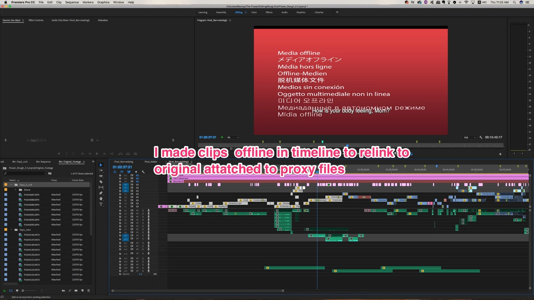Click the trash icon in the Project panel
This screenshot has width=534, height=300.
(x=89, y=291)
